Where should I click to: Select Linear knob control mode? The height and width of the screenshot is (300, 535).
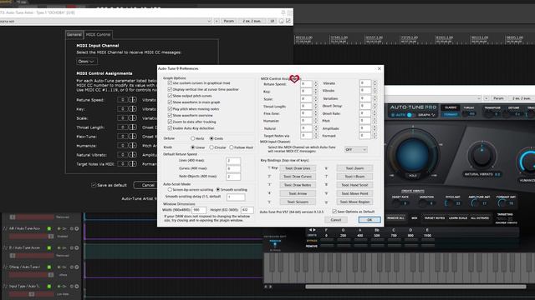pyautogui.click(x=193, y=147)
